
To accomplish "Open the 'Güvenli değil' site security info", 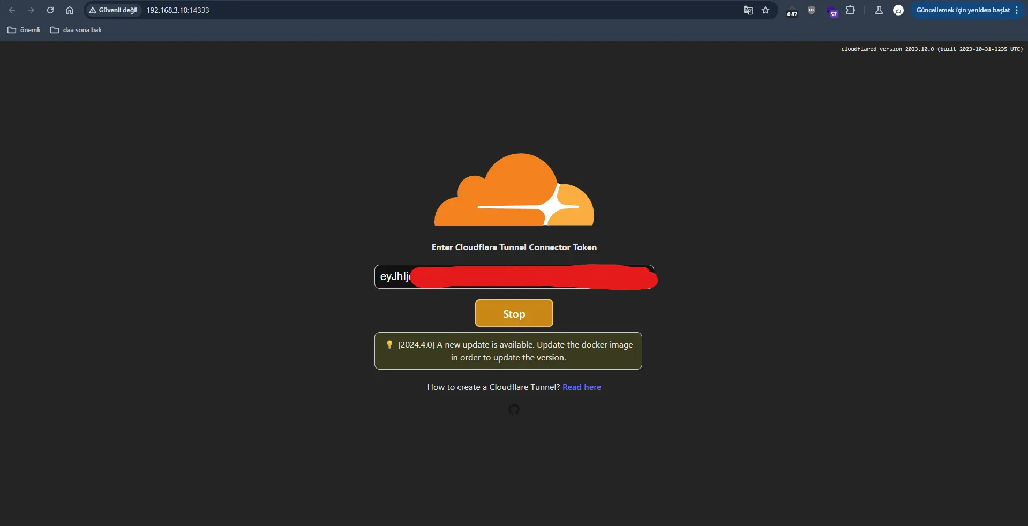I will [113, 10].
